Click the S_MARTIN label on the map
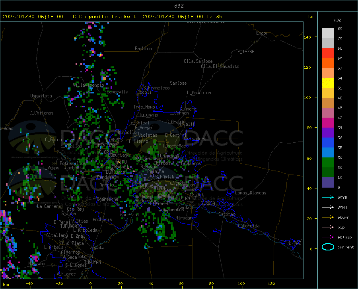Screen dimensions: 358x289 (x=165, y=177)
